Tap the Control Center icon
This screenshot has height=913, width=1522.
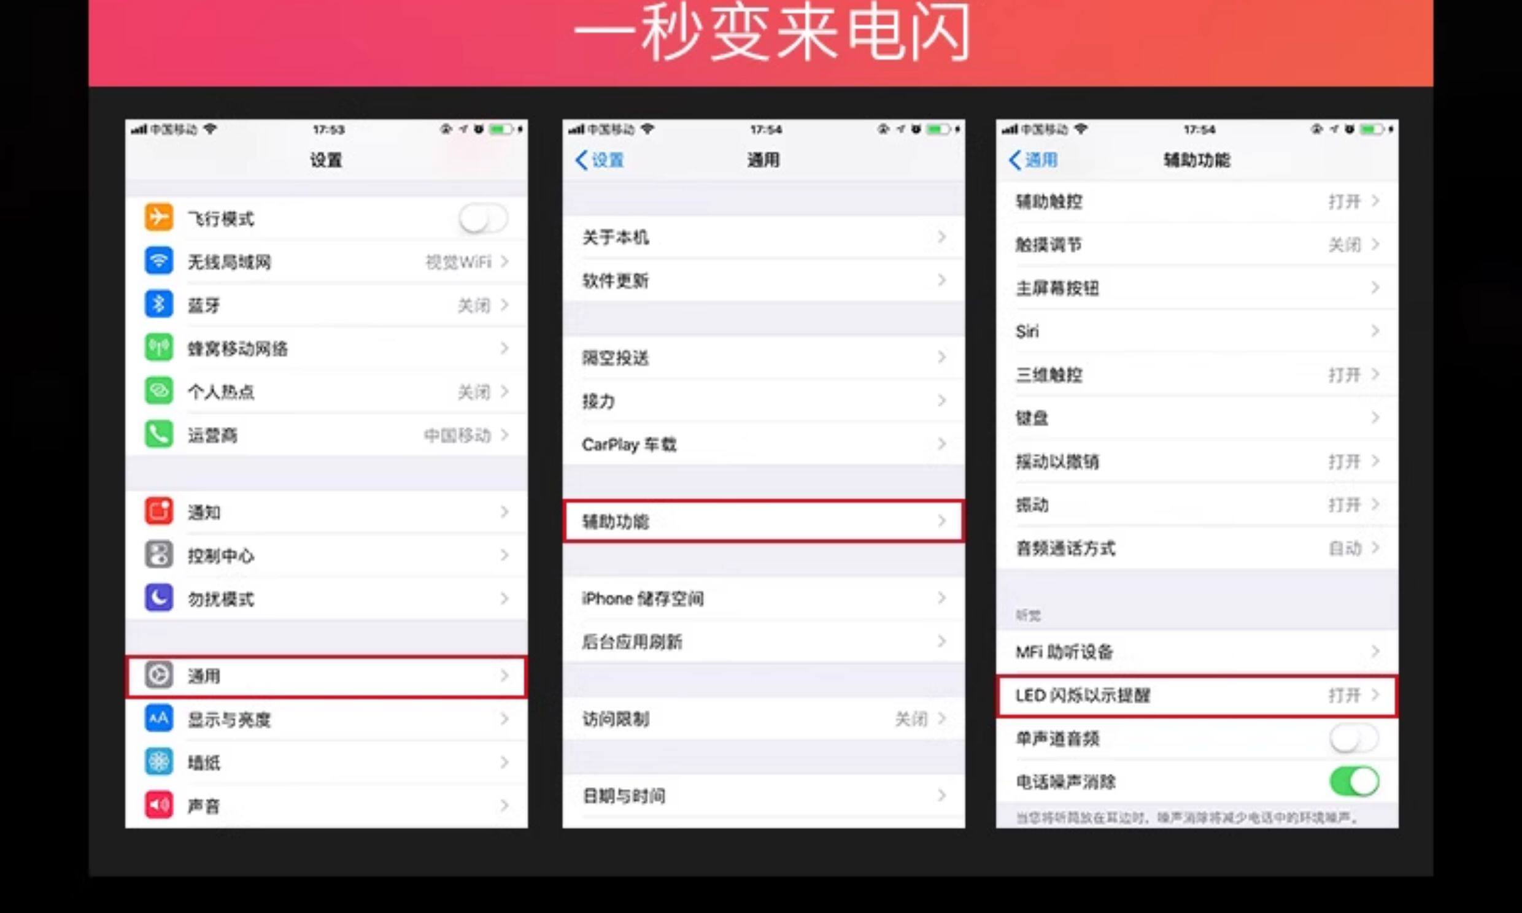159,555
